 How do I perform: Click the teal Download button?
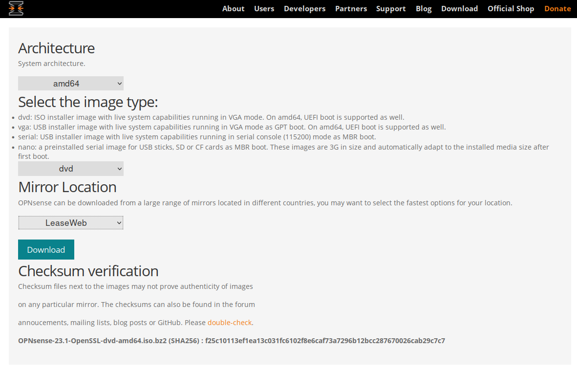46,250
